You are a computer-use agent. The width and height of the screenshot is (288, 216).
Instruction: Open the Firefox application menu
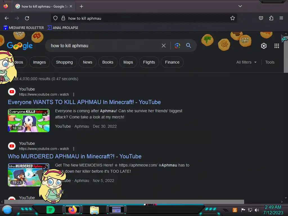pos(281,18)
